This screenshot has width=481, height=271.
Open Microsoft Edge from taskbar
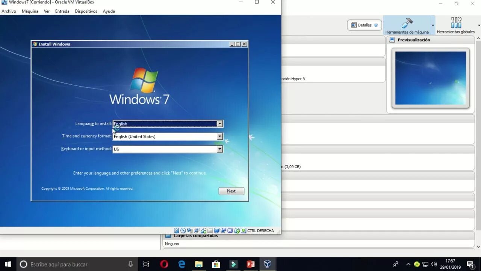pos(182,264)
